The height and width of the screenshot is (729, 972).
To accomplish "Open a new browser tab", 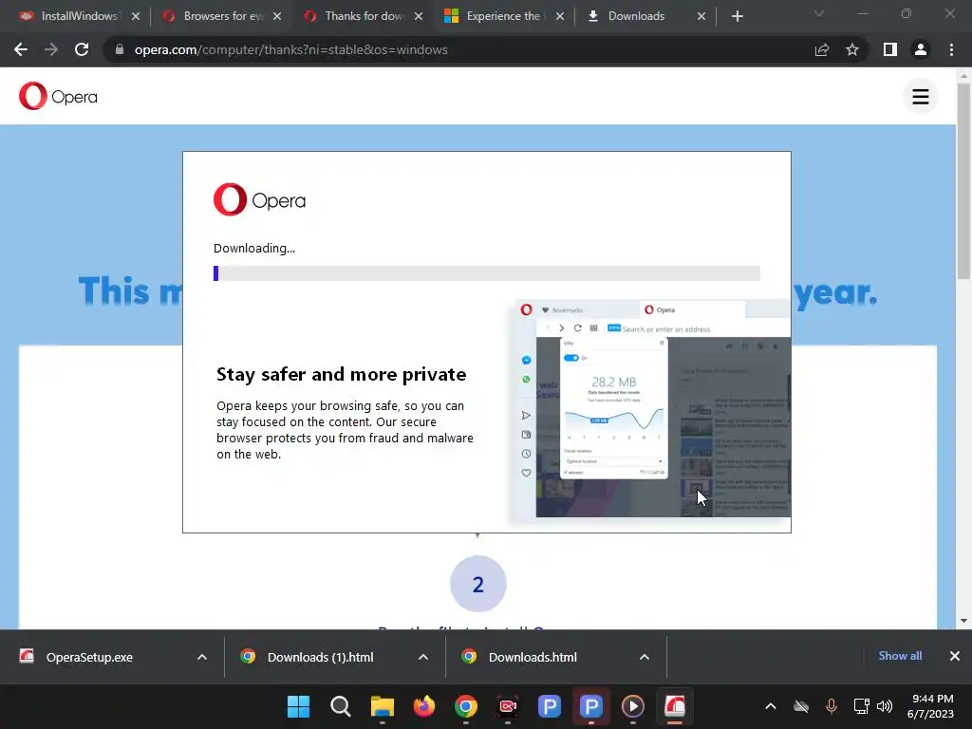I will coord(737,16).
